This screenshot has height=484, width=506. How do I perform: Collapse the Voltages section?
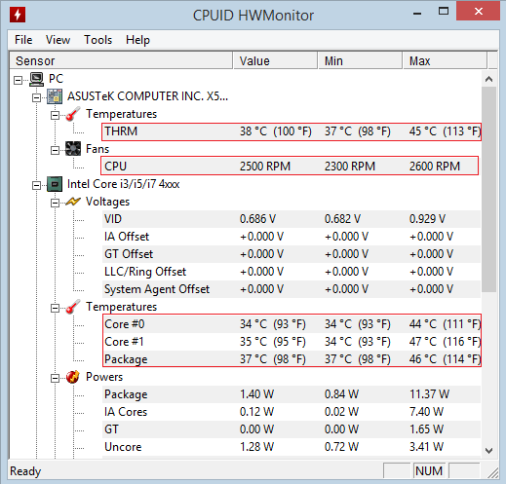coord(55,203)
